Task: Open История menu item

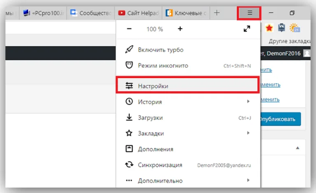Action: 188,102
